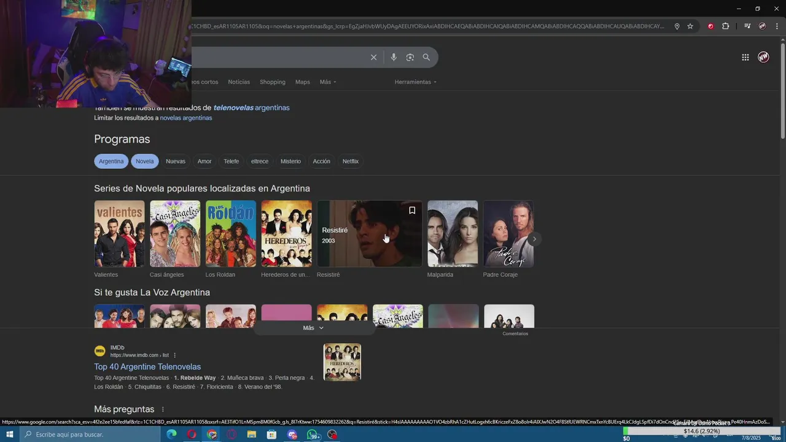
Task: Open File Explorer from the taskbar
Action: 252,435
